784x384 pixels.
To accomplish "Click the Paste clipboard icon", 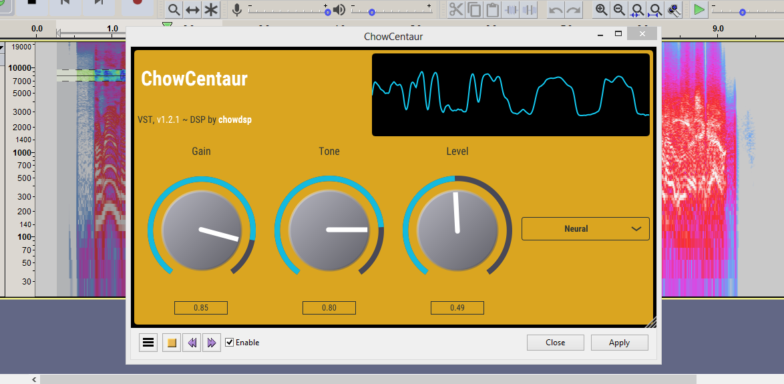I will click(492, 9).
